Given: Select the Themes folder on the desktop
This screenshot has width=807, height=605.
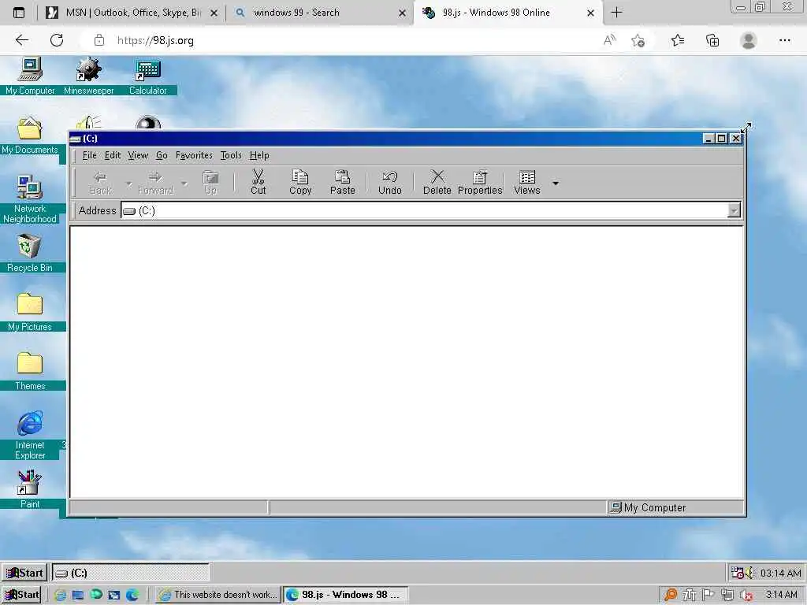Looking at the screenshot, I should (30, 372).
